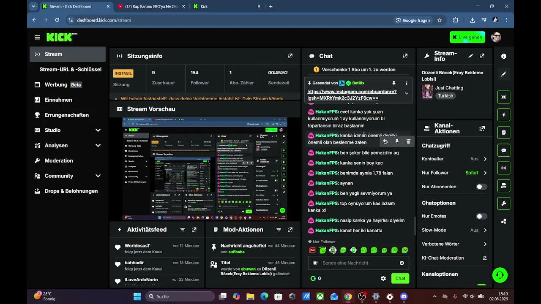Pop out the Chat panel
This screenshot has width=541, height=304.
[x=405, y=56]
